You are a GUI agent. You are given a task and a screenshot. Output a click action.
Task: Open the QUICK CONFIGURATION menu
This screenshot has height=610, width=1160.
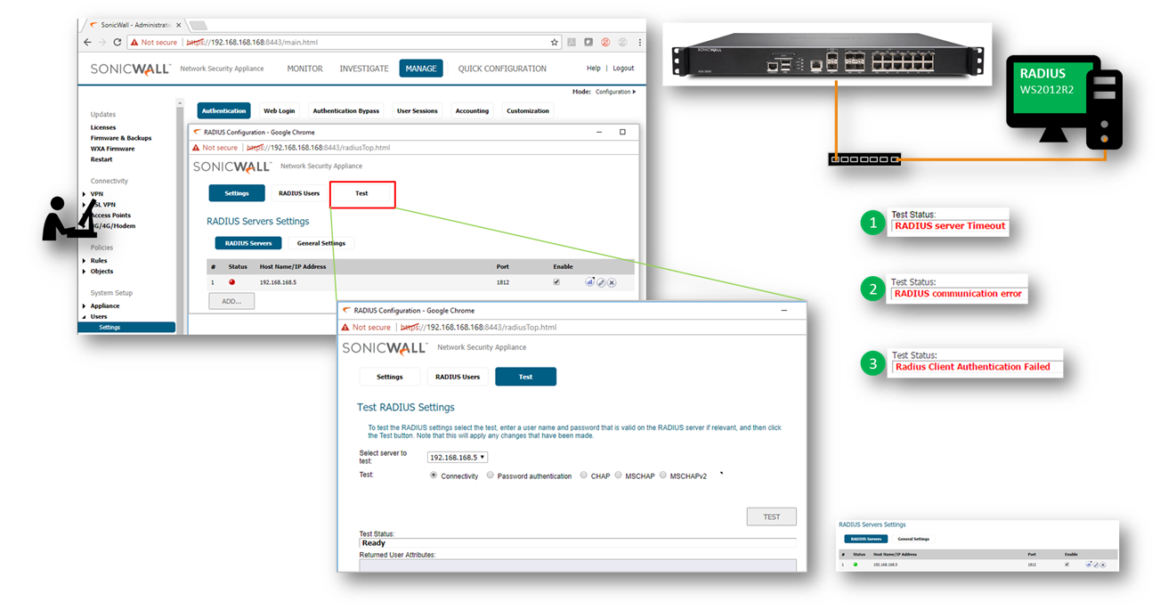coord(502,69)
